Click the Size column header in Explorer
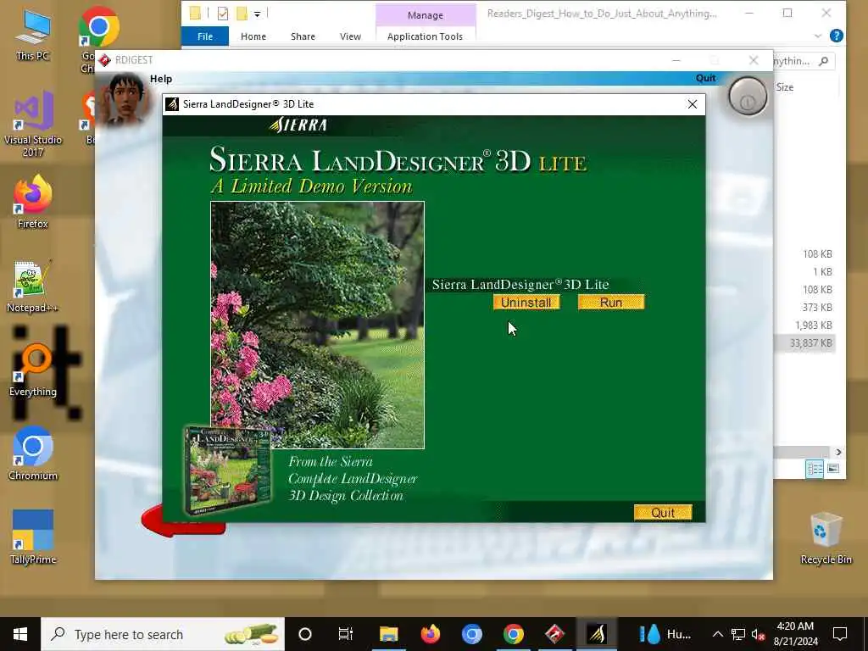Image resolution: width=868 pixels, height=651 pixels. tap(784, 87)
